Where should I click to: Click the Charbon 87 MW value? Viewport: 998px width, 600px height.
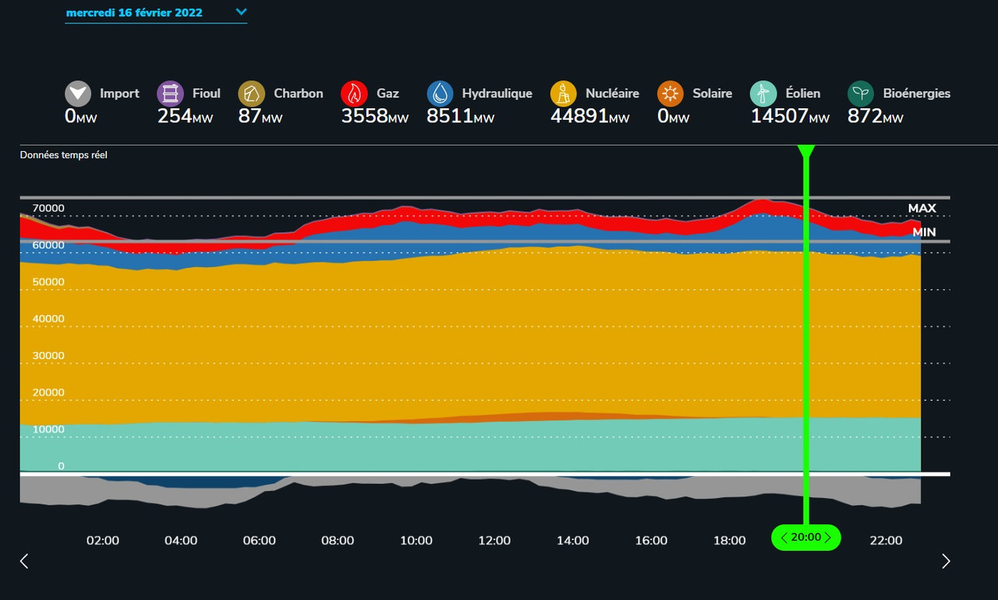point(260,116)
